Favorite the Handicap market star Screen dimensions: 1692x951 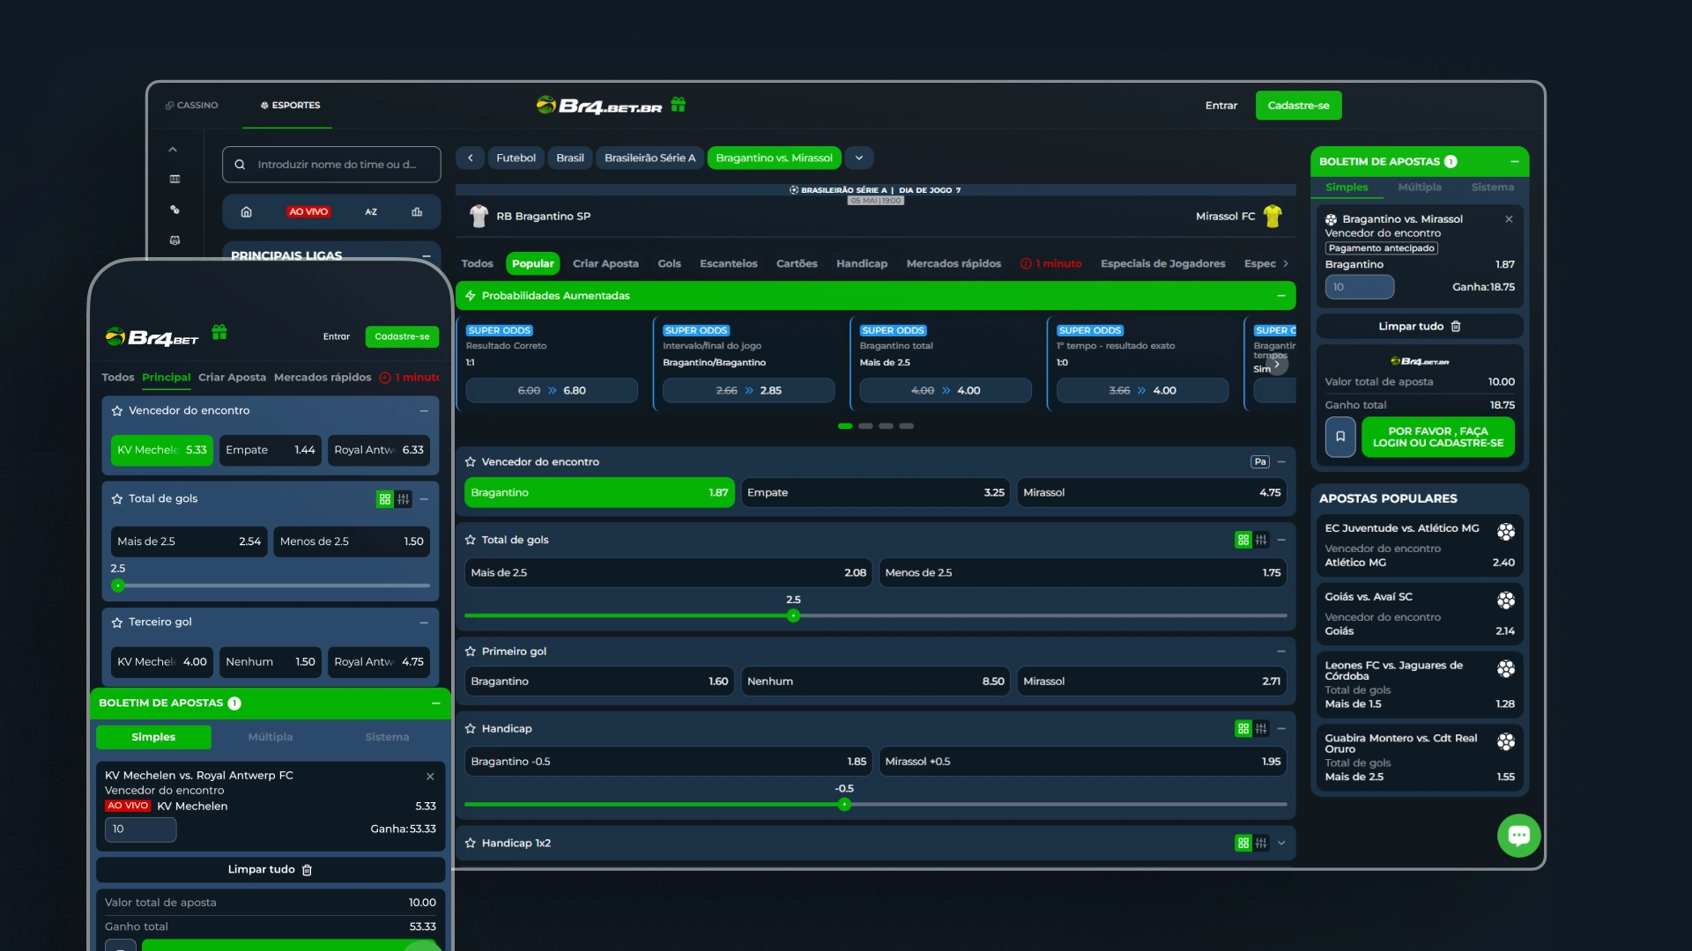click(471, 729)
